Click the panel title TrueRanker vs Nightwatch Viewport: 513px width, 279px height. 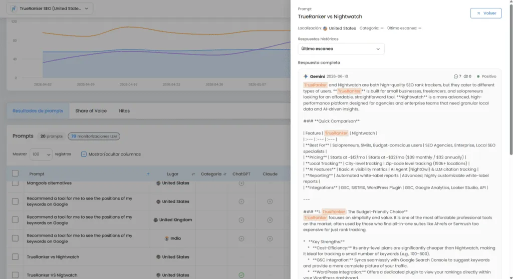click(330, 16)
